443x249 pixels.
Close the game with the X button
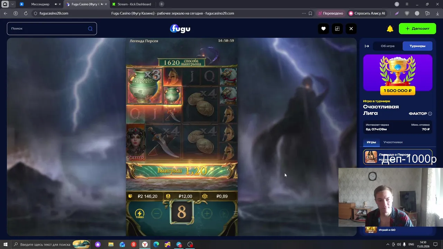351,29
